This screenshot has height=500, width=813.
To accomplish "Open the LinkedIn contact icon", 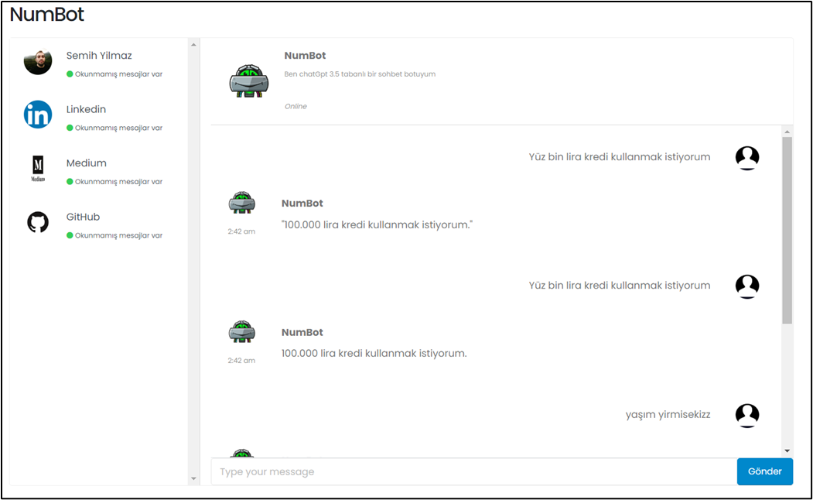I will tap(37, 115).
